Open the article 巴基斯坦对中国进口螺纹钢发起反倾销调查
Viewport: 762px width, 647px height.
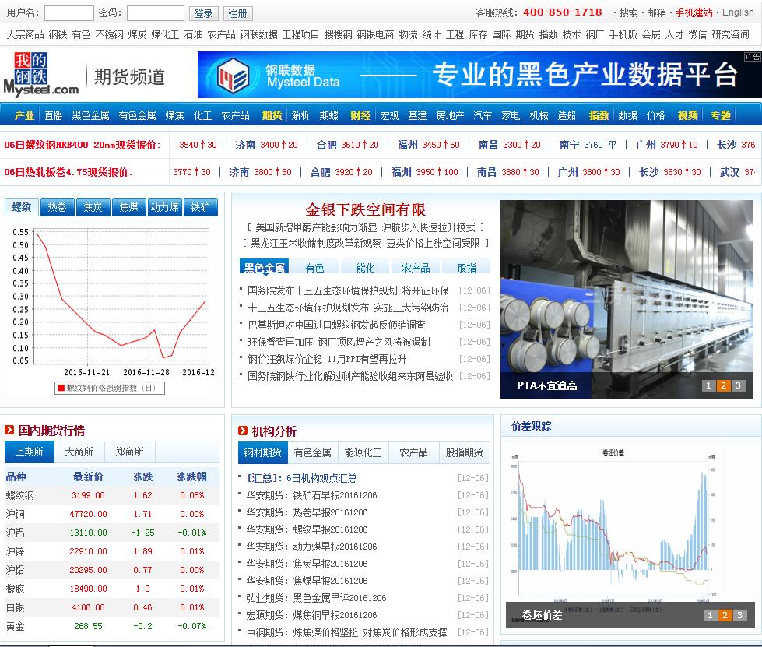point(336,325)
